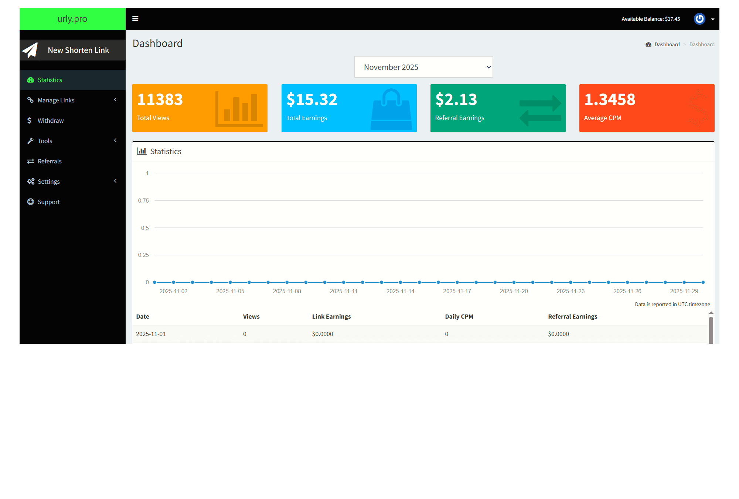
Task: Click the bar chart icon in Statistics panel header
Action: pyautogui.click(x=142, y=151)
